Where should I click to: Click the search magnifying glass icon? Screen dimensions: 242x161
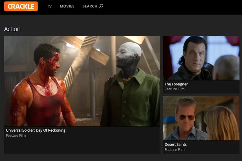[101, 6]
